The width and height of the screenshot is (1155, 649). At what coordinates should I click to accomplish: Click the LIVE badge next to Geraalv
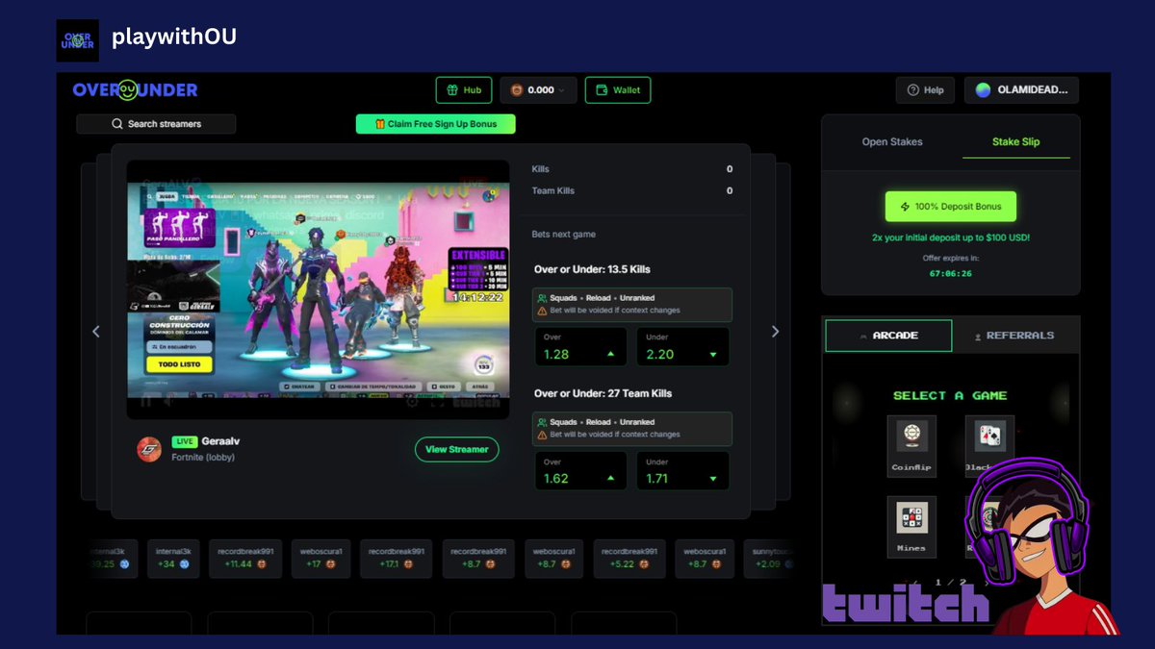tap(185, 441)
